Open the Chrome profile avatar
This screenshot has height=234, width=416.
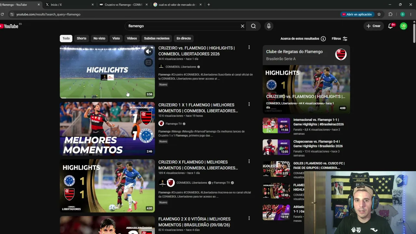point(402,14)
